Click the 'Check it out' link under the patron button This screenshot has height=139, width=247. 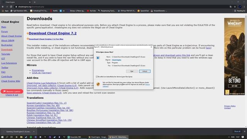coord(12,95)
